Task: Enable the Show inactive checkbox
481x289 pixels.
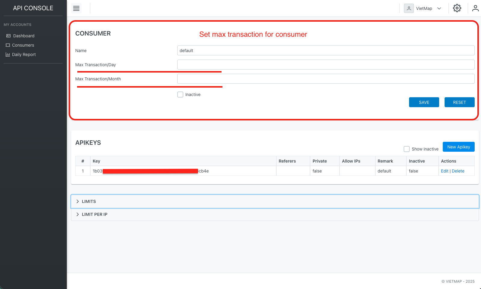Action: [x=407, y=149]
